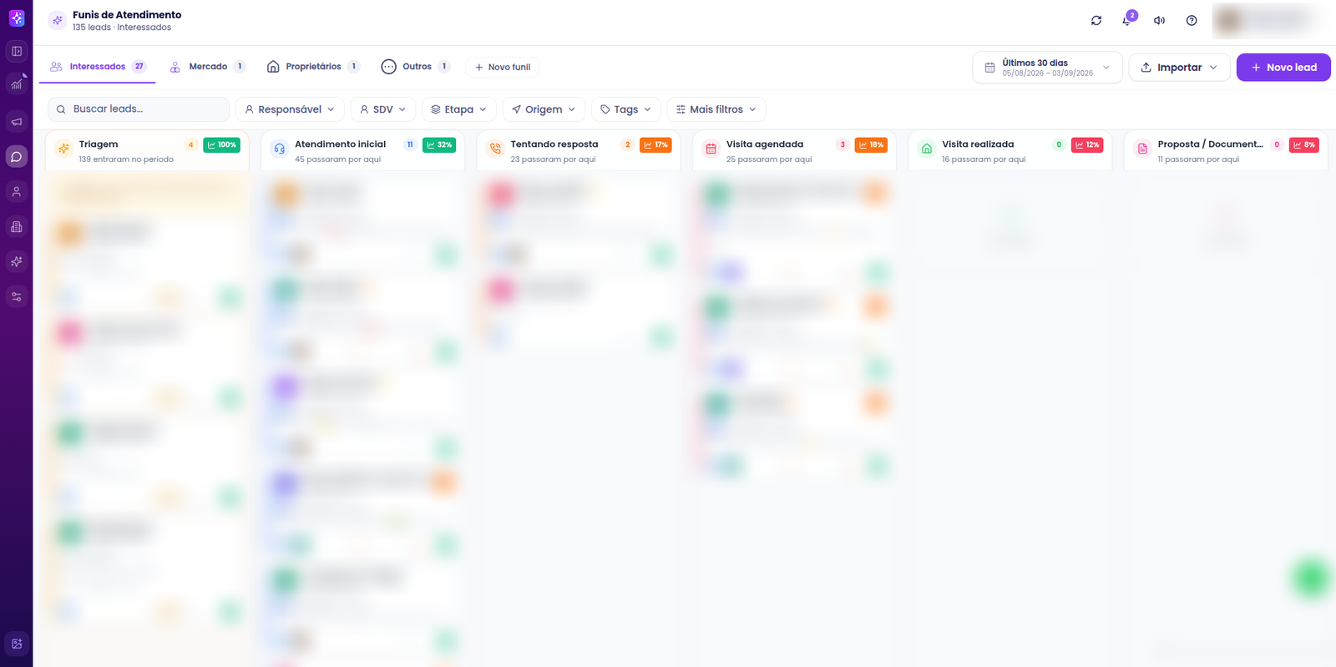
Task: Click the sparkle icon beside Funis de Atendimento
Action: coord(58,20)
